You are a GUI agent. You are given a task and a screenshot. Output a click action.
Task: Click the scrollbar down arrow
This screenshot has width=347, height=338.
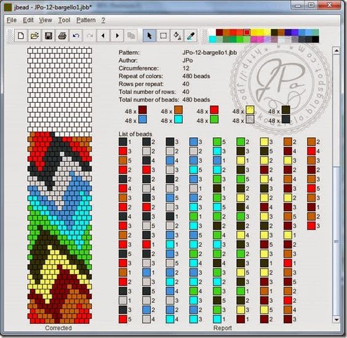pyautogui.click(x=337, y=320)
